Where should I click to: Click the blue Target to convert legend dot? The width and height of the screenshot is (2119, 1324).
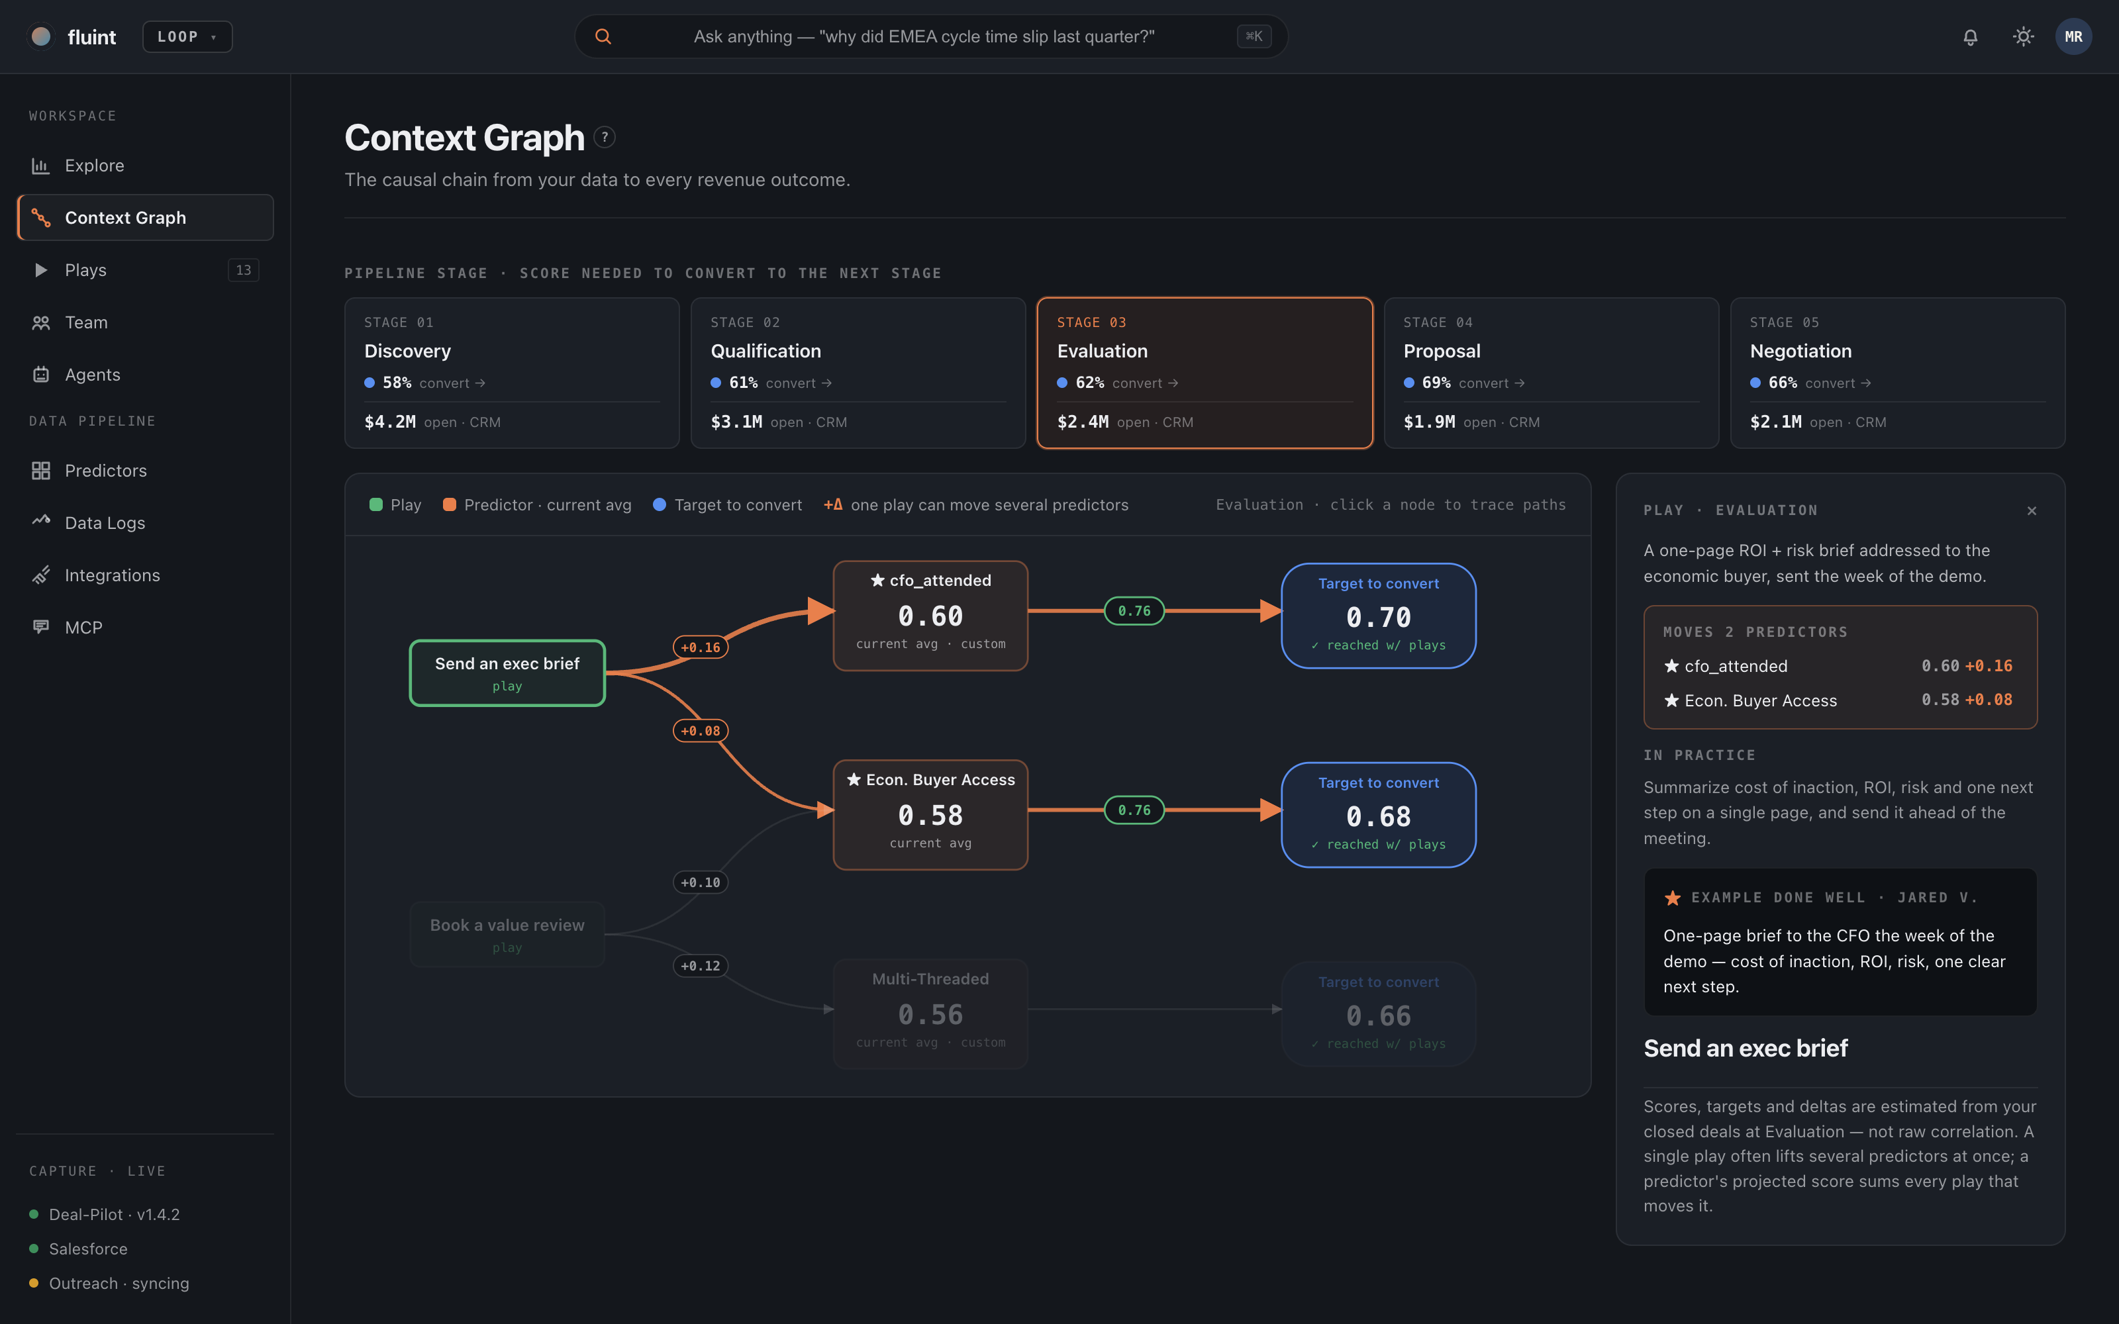point(660,504)
